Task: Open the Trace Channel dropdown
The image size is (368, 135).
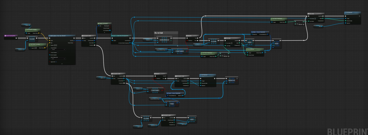Action: (58, 50)
